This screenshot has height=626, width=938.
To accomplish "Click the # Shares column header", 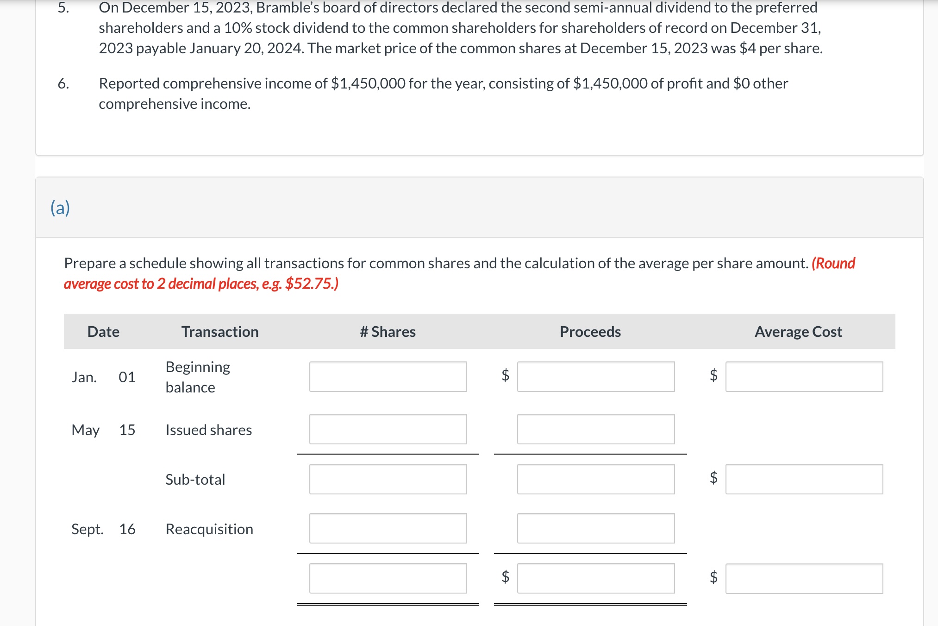I will tap(388, 332).
